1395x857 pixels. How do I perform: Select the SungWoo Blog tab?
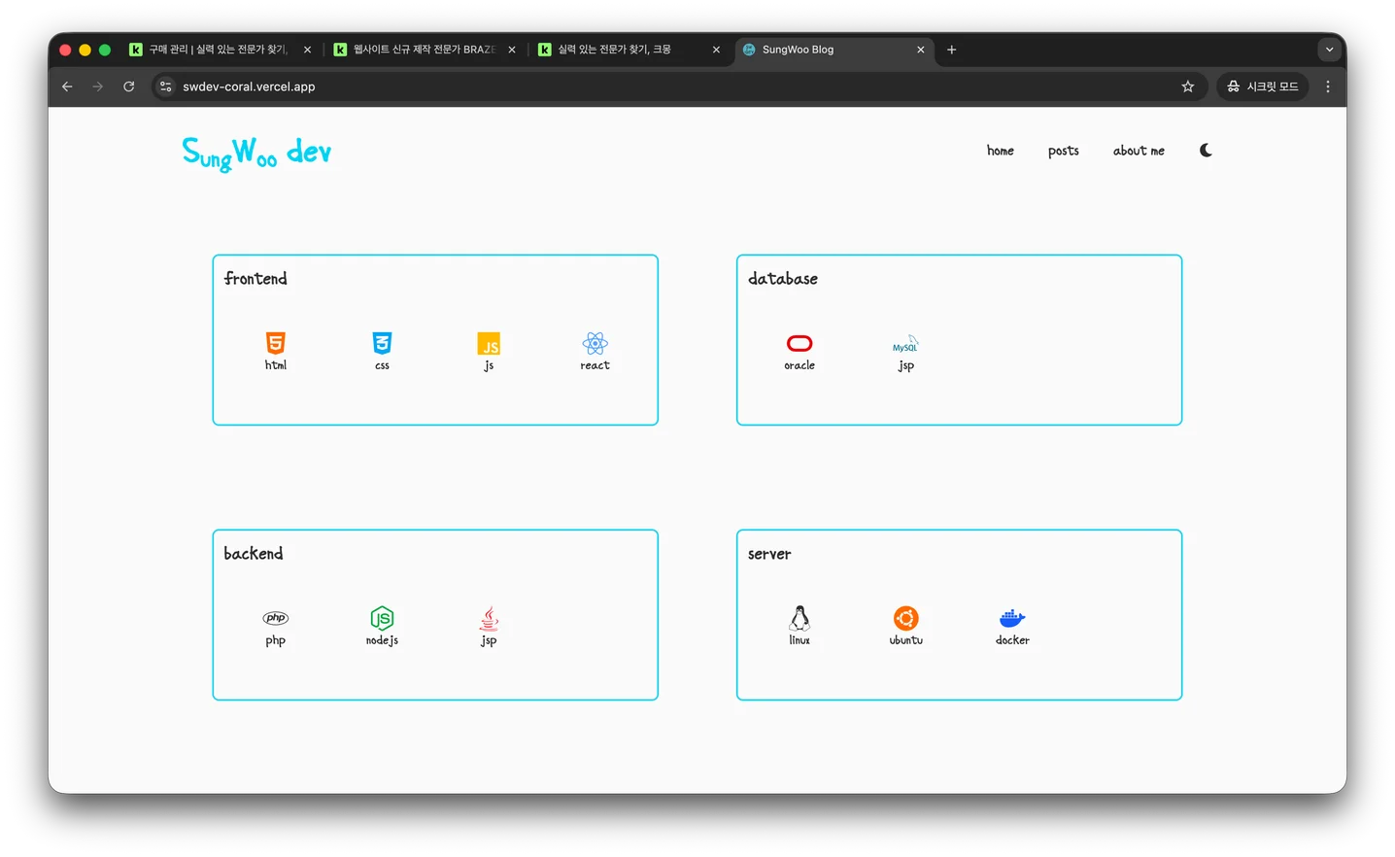point(834,50)
